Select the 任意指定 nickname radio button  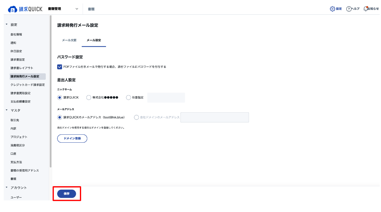[128, 98]
